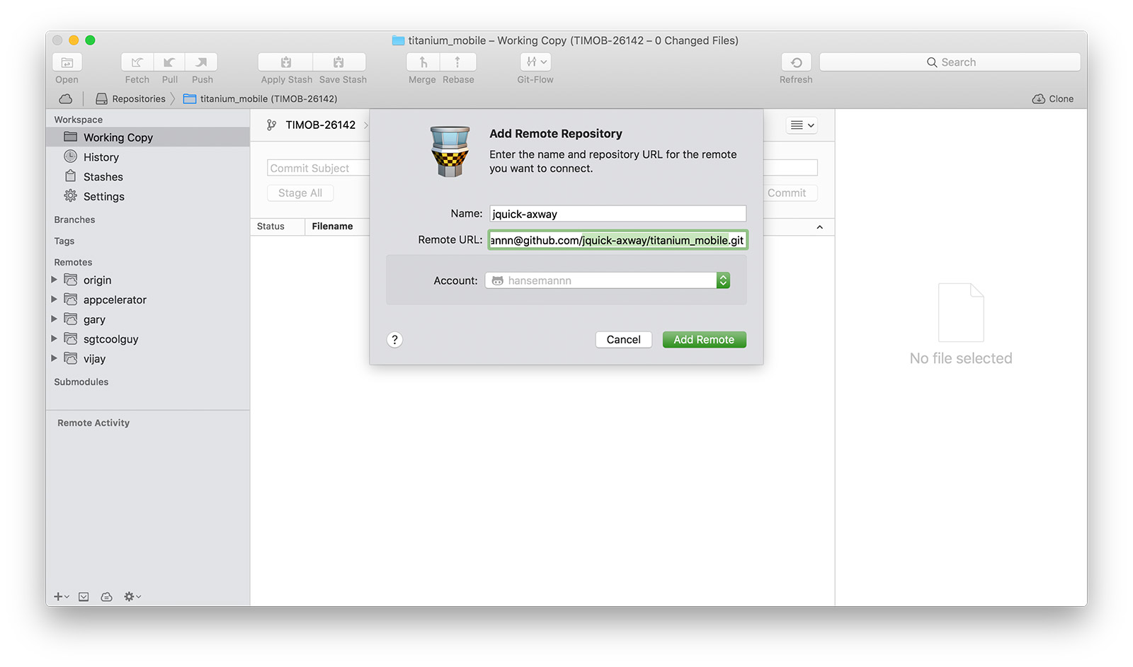1133x667 pixels.
Task: Click the Clone cloud icon
Action: click(x=1039, y=99)
